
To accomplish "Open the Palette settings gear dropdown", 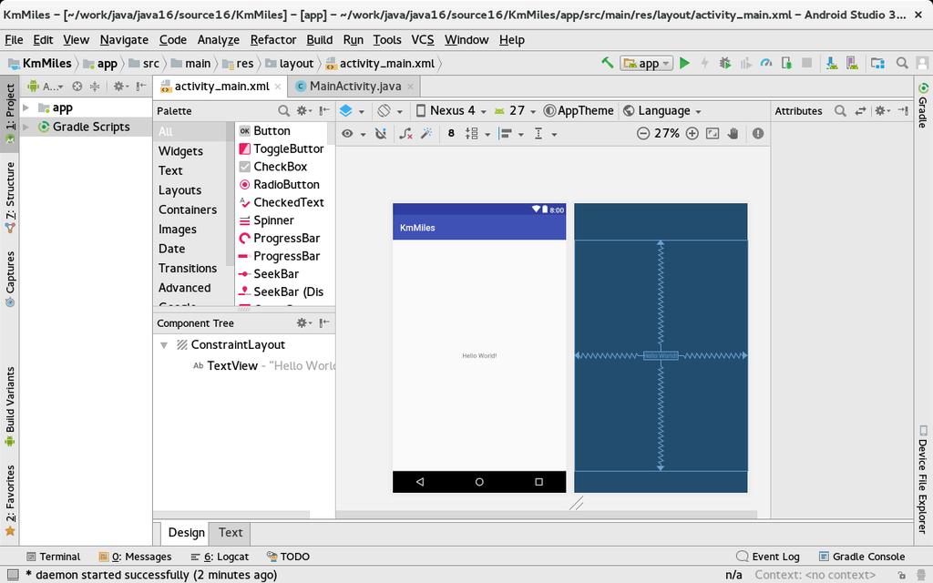I will tap(304, 110).
